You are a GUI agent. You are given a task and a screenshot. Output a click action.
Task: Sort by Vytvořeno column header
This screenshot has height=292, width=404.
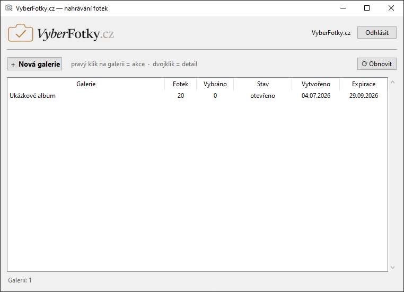(316, 84)
